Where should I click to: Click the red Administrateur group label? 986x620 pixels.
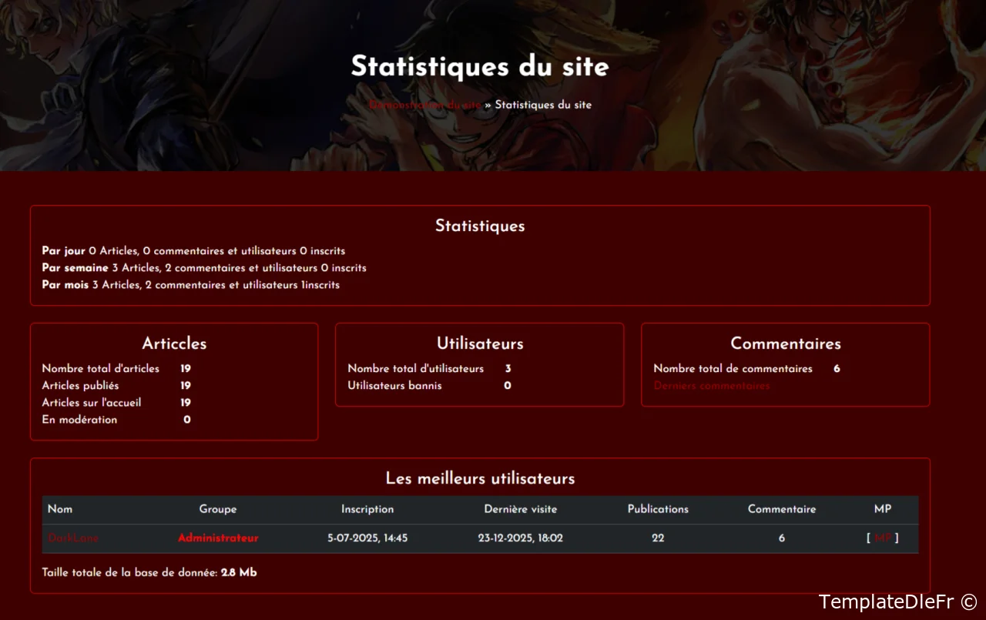point(218,538)
